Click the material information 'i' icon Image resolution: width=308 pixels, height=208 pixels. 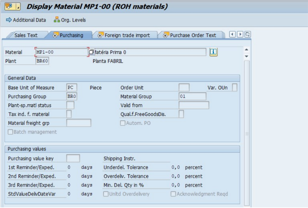pyautogui.click(x=213, y=52)
